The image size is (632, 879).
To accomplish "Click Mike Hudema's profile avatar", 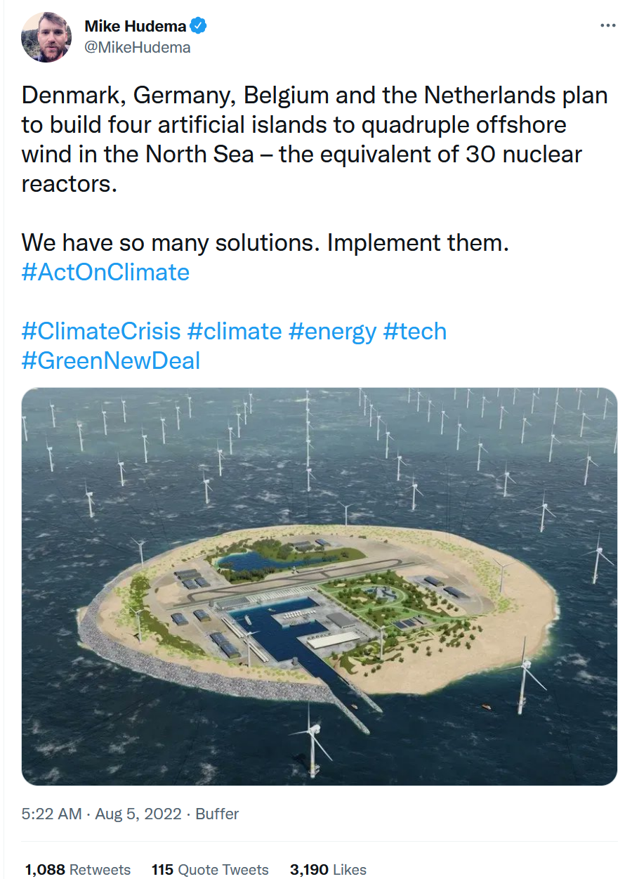I will [48, 37].
